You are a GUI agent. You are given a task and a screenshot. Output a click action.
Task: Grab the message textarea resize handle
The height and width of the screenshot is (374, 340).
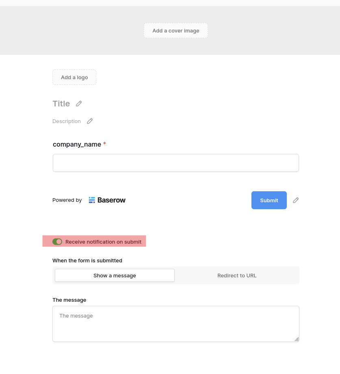(x=297, y=339)
